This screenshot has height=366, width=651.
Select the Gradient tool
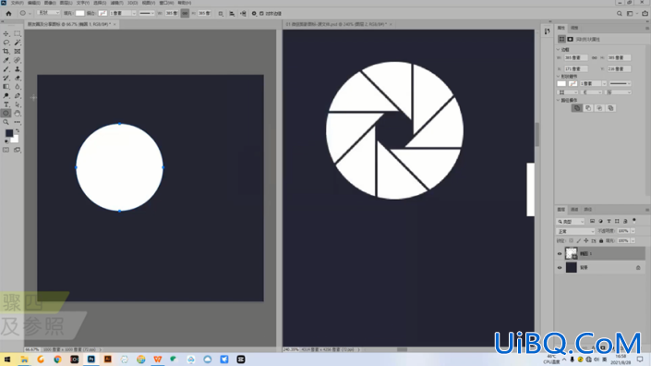(x=6, y=87)
